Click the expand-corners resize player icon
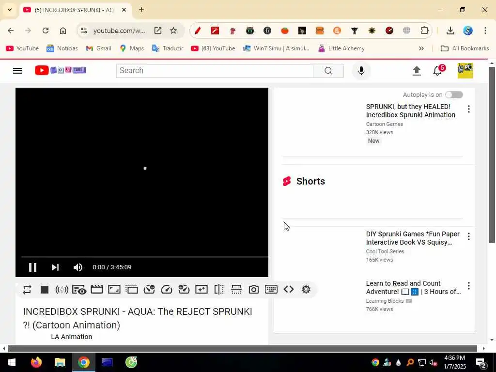This screenshot has height=372, width=496. coord(114,290)
